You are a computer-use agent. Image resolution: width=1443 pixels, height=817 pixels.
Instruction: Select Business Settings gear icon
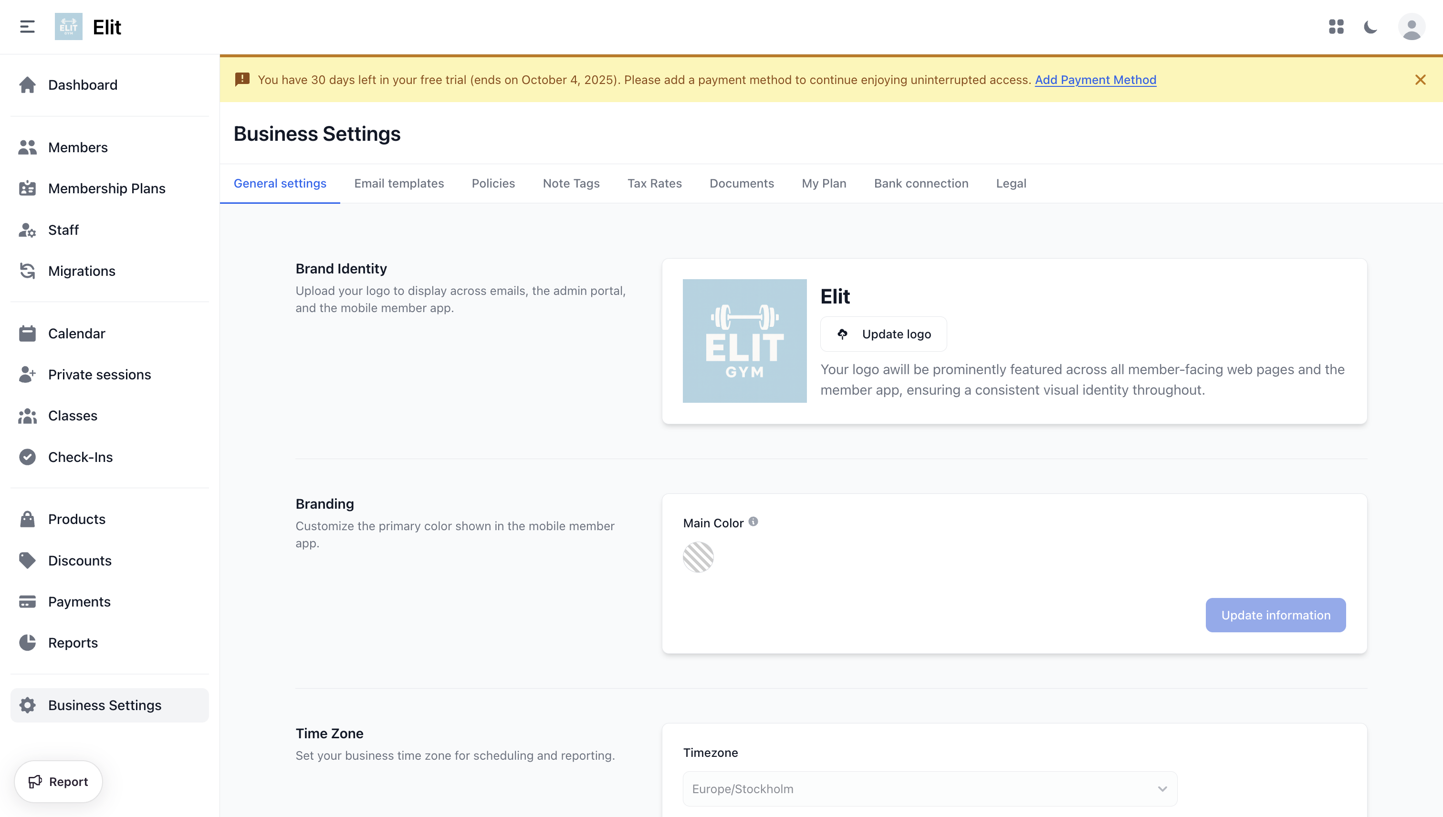[27, 705]
